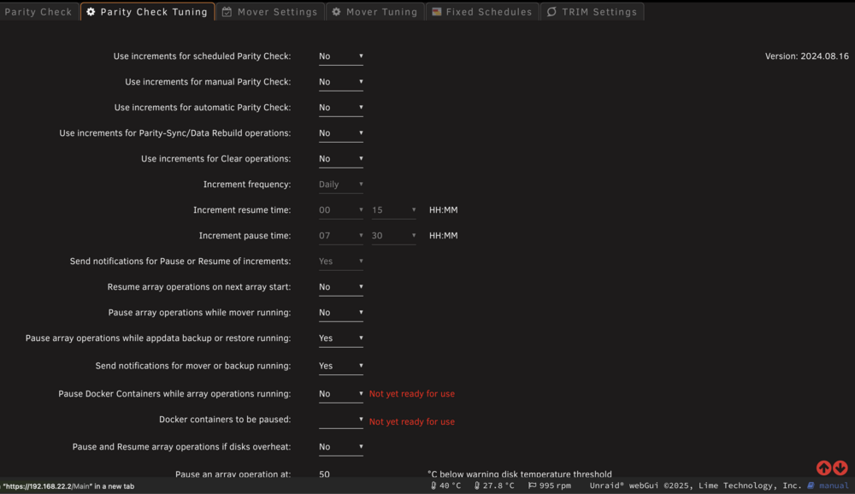The height and width of the screenshot is (494, 855).
Task: Click the gear icon on Mover Tuning tab
Action: [336, 11]
